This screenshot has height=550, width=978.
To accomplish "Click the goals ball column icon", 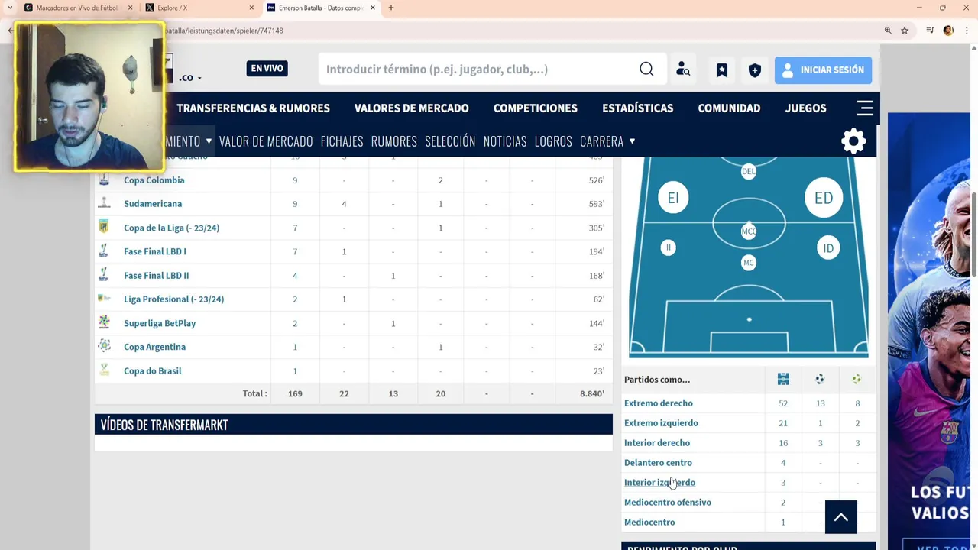I will pyautogui.click(x=820, y=379).
